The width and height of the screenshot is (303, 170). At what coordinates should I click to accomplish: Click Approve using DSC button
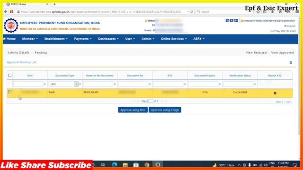click(x=133, y=110)
